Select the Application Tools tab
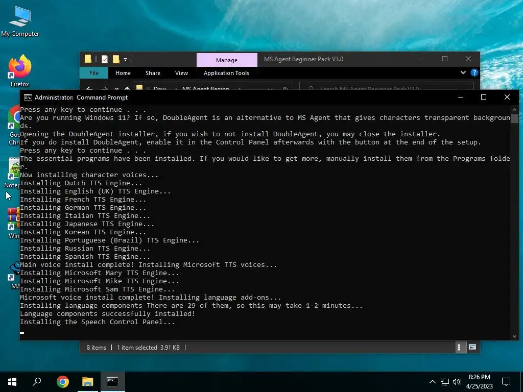The height and width of the screenshot is (392, 523). [226, 73]
